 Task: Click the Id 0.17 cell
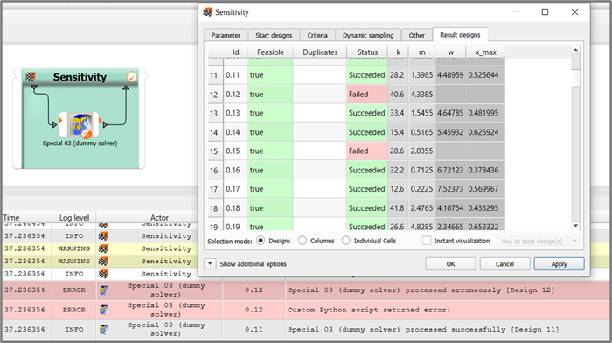point(235,189)
